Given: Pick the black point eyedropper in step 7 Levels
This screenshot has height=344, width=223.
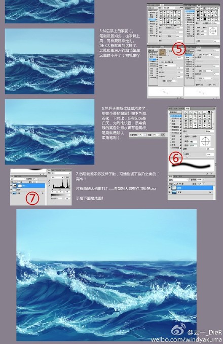Looking at the screenshot, I should 49,181.
